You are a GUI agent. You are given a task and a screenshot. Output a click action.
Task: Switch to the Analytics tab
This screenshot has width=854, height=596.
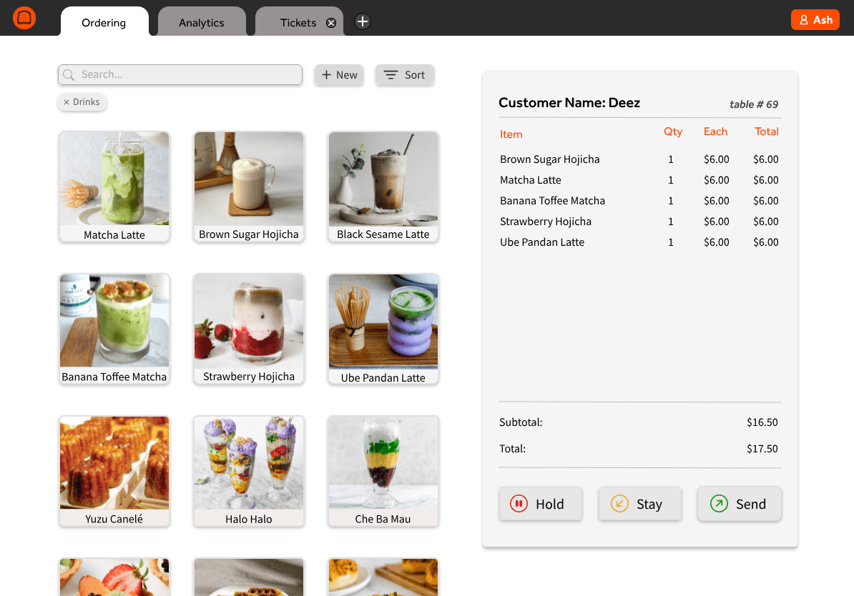tap(202, 22)
